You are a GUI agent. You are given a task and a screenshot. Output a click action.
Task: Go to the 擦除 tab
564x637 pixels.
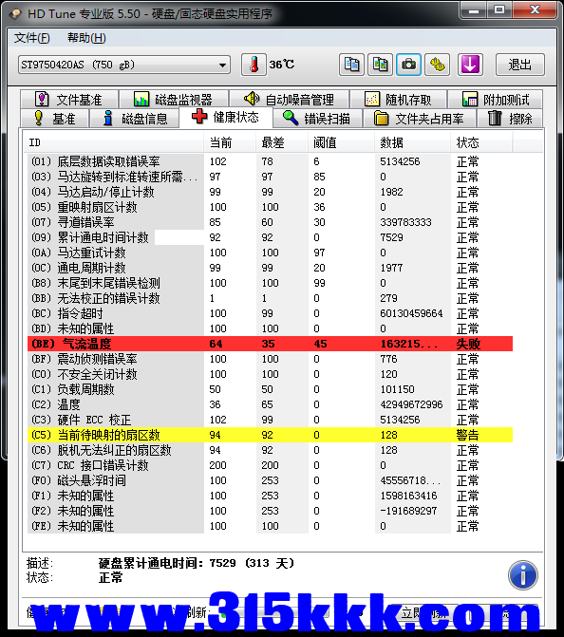pyautogui.click(x=510, y=119)
